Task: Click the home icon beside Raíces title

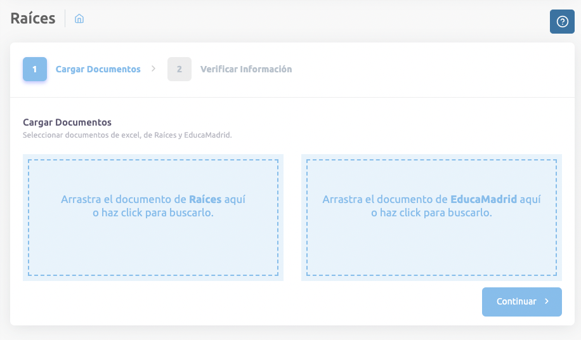Action: pos(79,18)
